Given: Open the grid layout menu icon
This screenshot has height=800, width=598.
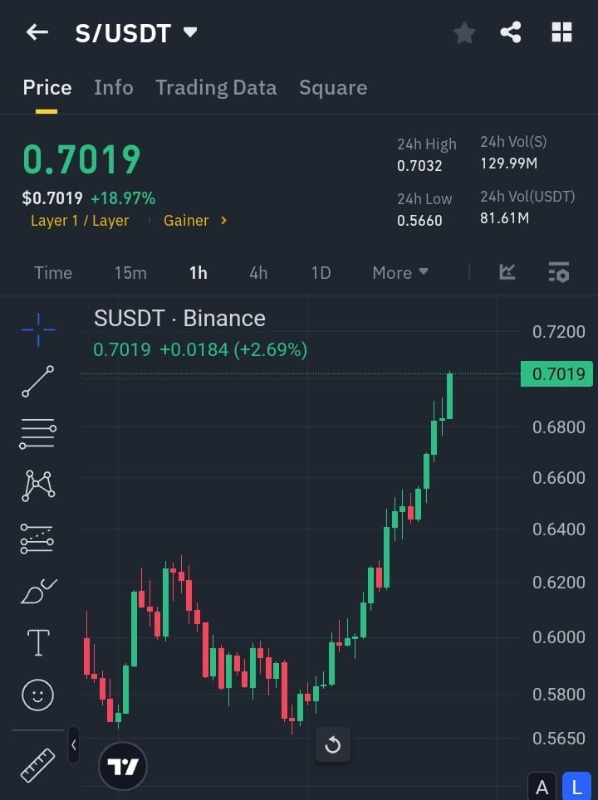Looking at the screenshot, I should [x=561, y=32].
